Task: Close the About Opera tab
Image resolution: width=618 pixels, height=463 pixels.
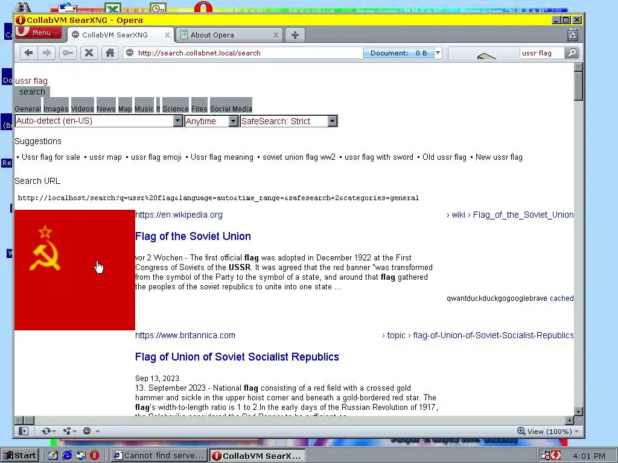Action: [x=276, y=35]
